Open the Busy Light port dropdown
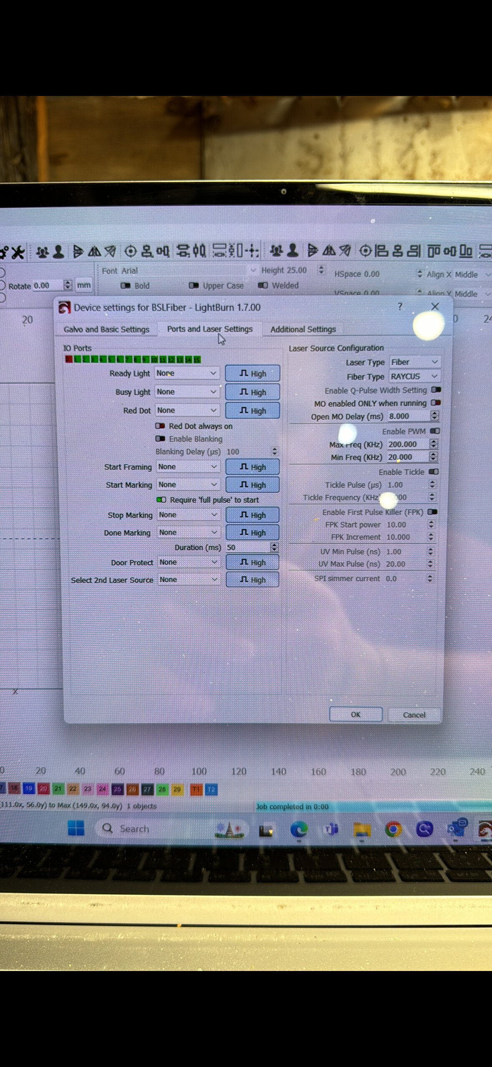This screenshot has width=492, height=1067. [187, 392]
